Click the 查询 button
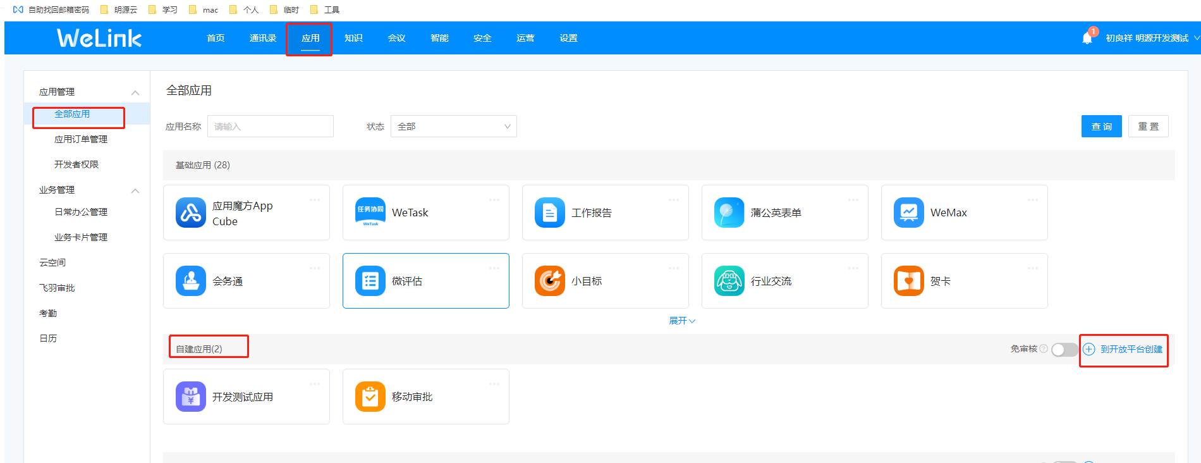 click(x=1102, y=127)
